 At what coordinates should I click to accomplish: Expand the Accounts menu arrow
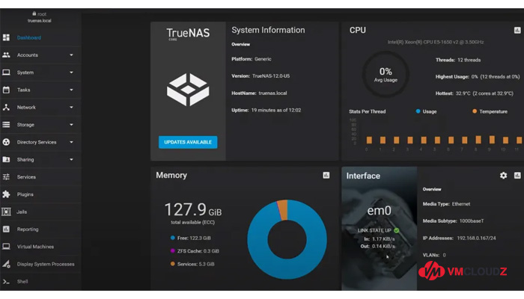coord(71,55)
